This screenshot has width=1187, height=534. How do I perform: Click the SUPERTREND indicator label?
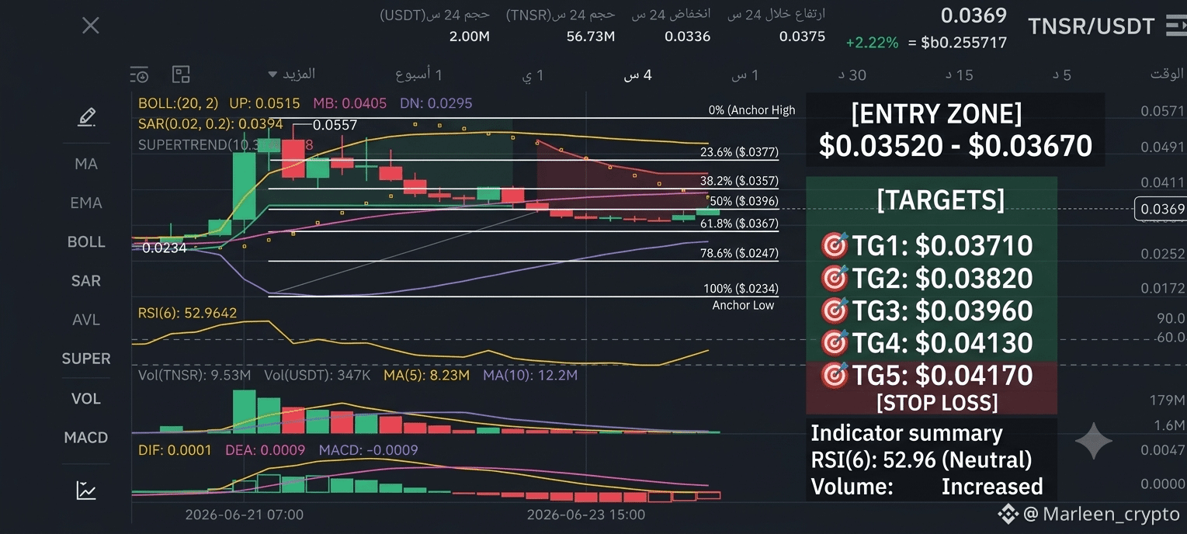225,145
